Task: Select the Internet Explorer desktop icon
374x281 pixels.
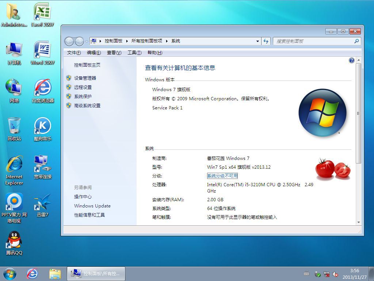Action: tap(14, 171)
